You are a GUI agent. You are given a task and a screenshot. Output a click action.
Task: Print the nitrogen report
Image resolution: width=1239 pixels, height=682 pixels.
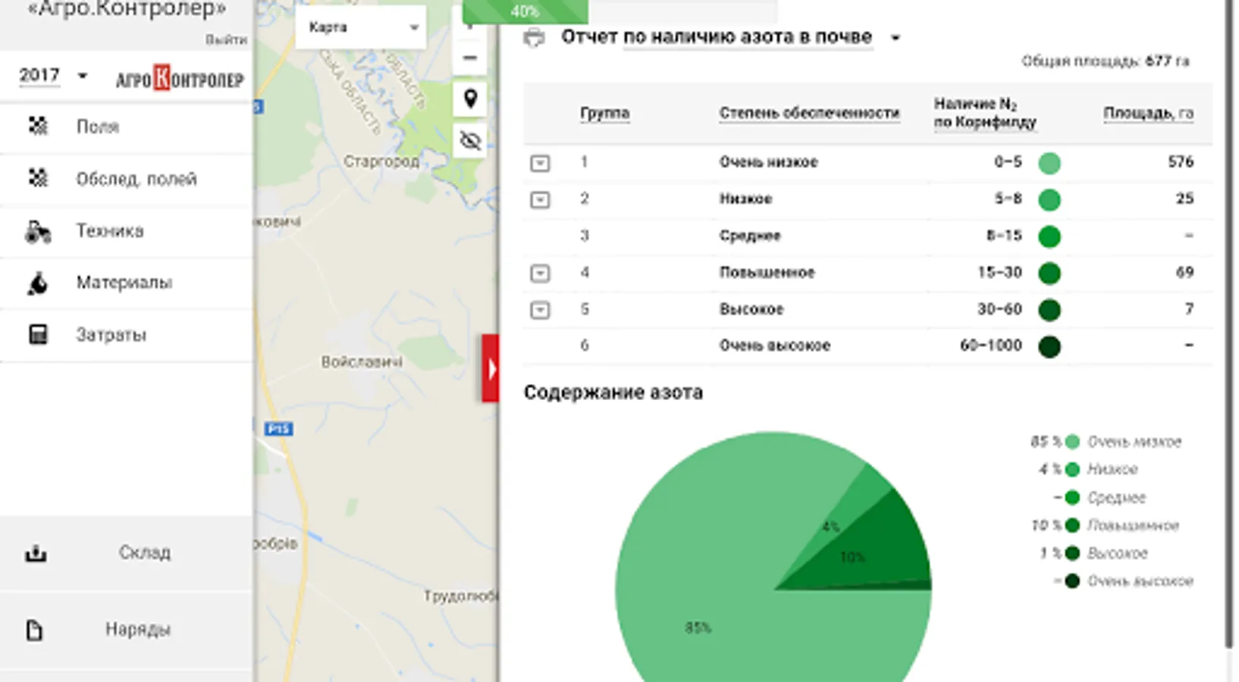pyautogui.click(x=534, y=38)
